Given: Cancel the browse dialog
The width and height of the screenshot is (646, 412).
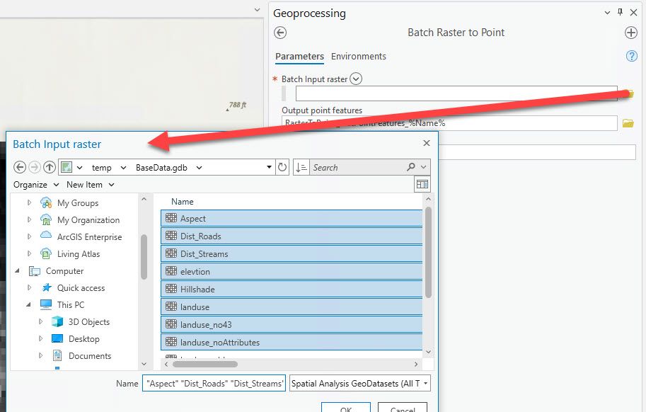Looking at the screenshot, I should click(403, 408).
